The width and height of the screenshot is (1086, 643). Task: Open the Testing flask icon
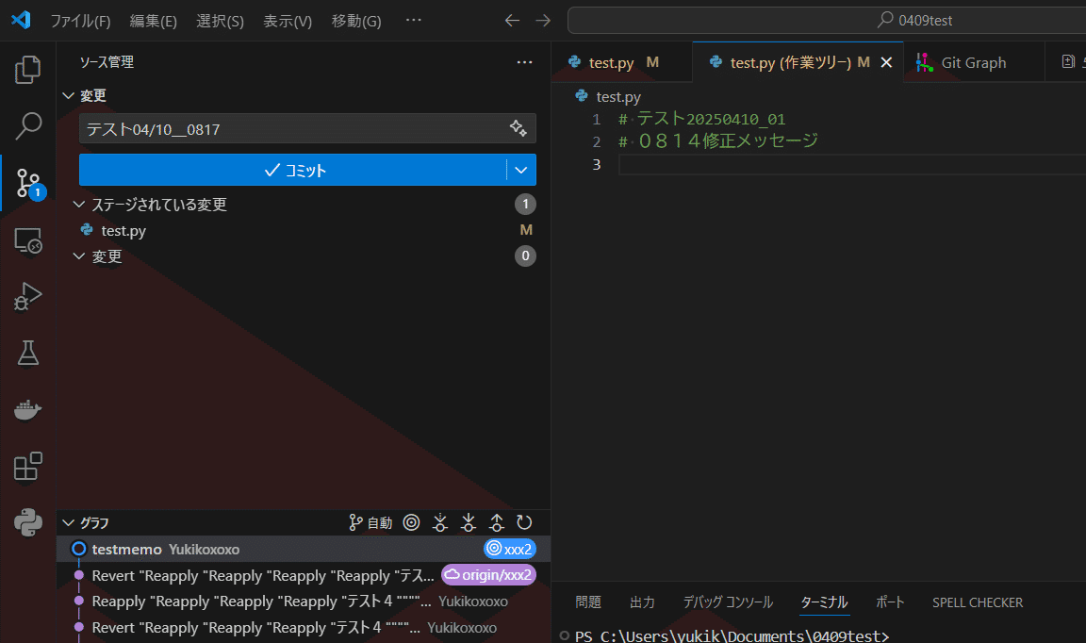tap(27, 352)
